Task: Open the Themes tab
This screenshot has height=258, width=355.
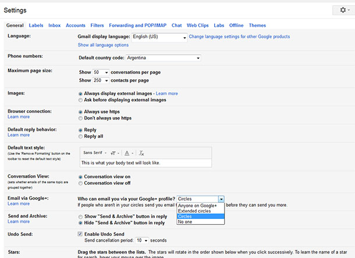Action: tap(257, 26)
